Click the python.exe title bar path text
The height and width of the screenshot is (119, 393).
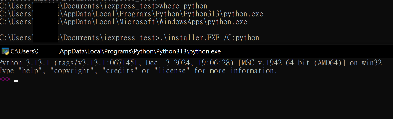coord(116,51)
